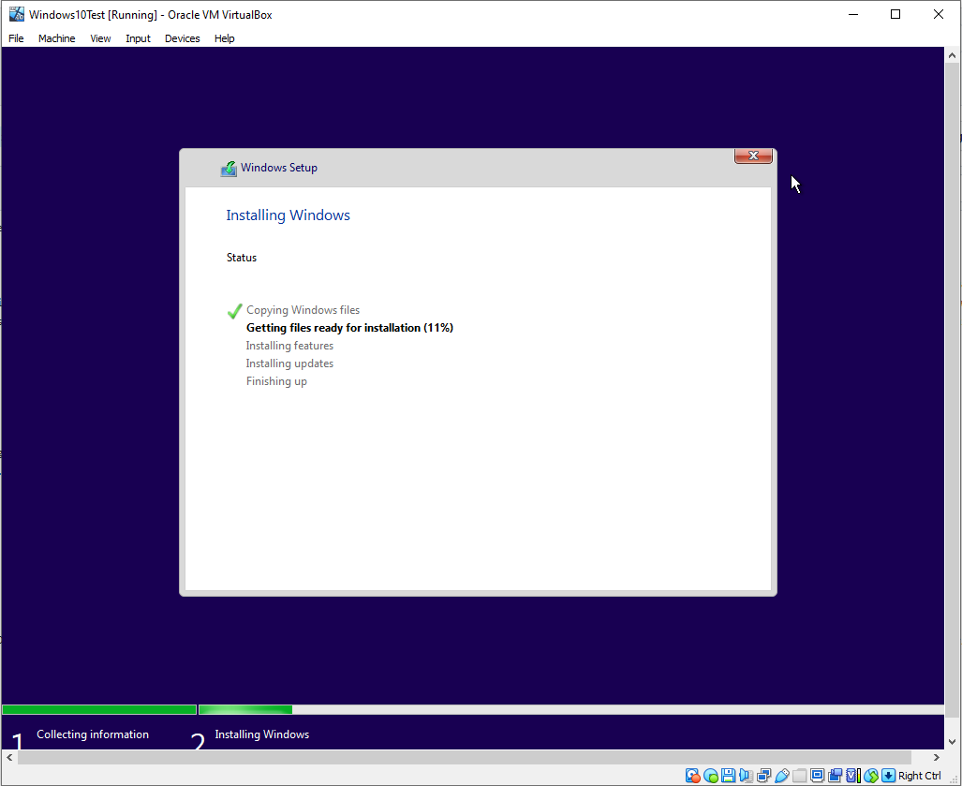This screenshot has height=786, width=962.
Task: Click the vertical scrollbar down arrow
Action: (953, 742)
